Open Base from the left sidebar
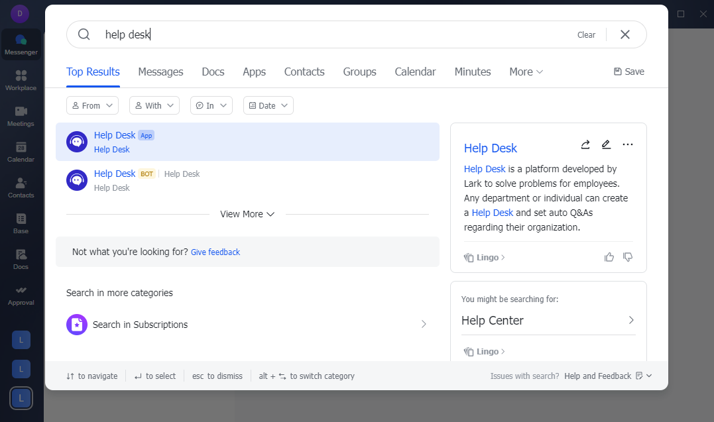The width and height of the screenshot is (714, 422). [21, 225]
